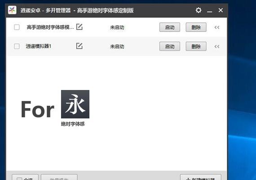Screen dimensions: 256x180
Task: Tick checkbox for 逍遥模拟器1
Action: point(17,46)
